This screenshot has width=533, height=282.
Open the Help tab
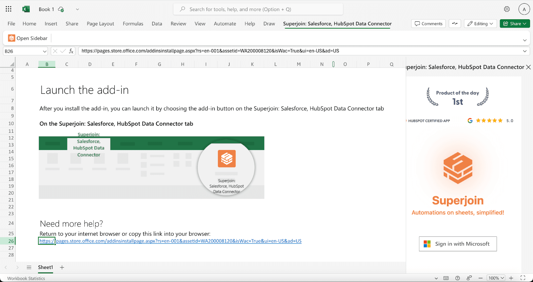pyautogui.click(x=250, y=24)
